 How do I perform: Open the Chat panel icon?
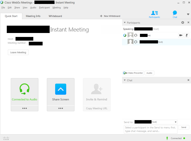[x=175, y=14]
